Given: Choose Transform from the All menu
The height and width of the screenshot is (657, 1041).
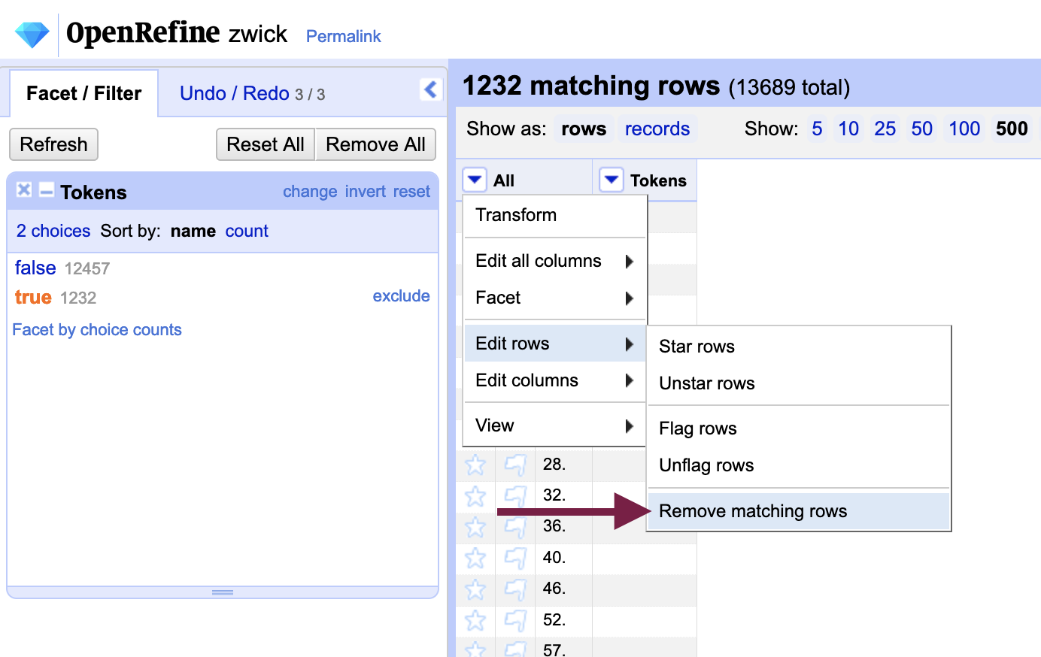Looking at the screenshot, I should [x=555, y=215].
